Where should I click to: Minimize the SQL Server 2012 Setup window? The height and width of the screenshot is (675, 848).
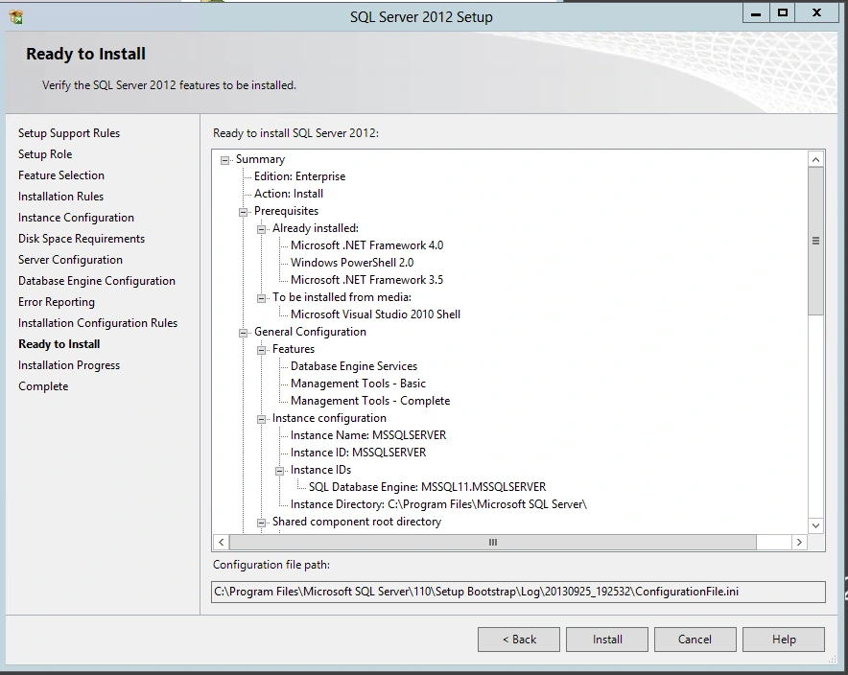[756, 13]
